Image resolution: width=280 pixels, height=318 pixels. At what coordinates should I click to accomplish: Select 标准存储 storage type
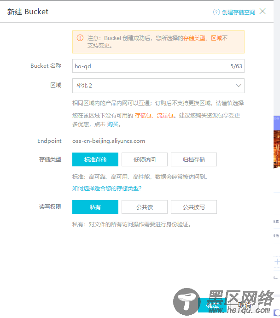(95, 159)
